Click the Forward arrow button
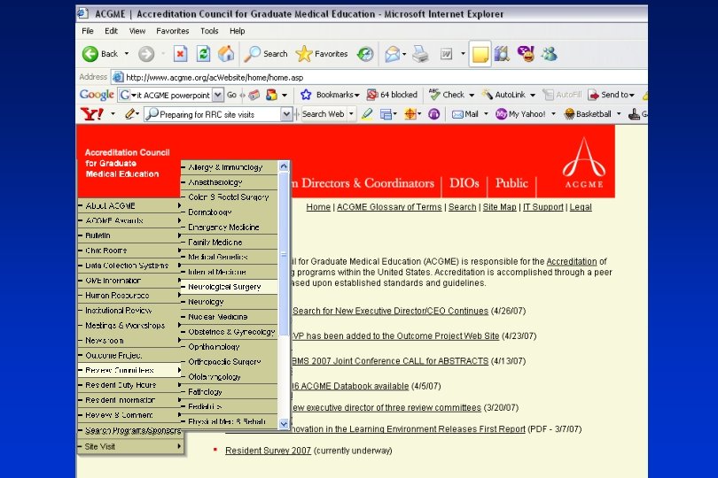 (x=146, y=54)
